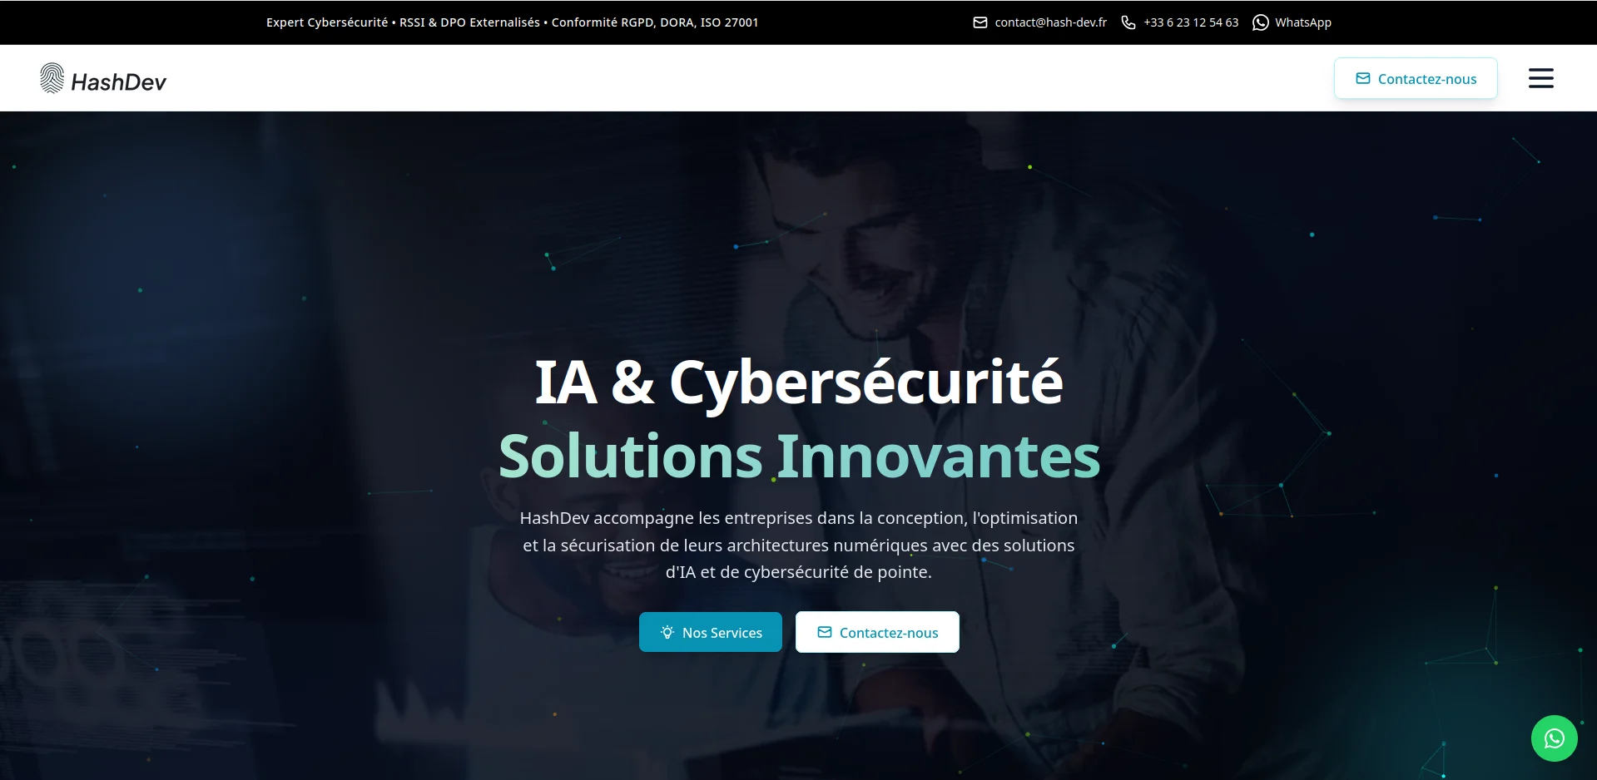
Task: Call the +33 6 23 12 54 63 number
Action: point(1191,22)
